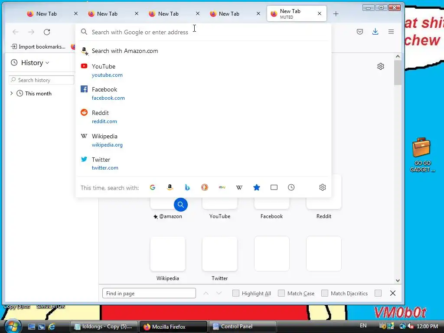The width and height of the screenshot is (444, 333).
Task: Select the Twitter twitter.com suggestion
Action: [203, 163]
